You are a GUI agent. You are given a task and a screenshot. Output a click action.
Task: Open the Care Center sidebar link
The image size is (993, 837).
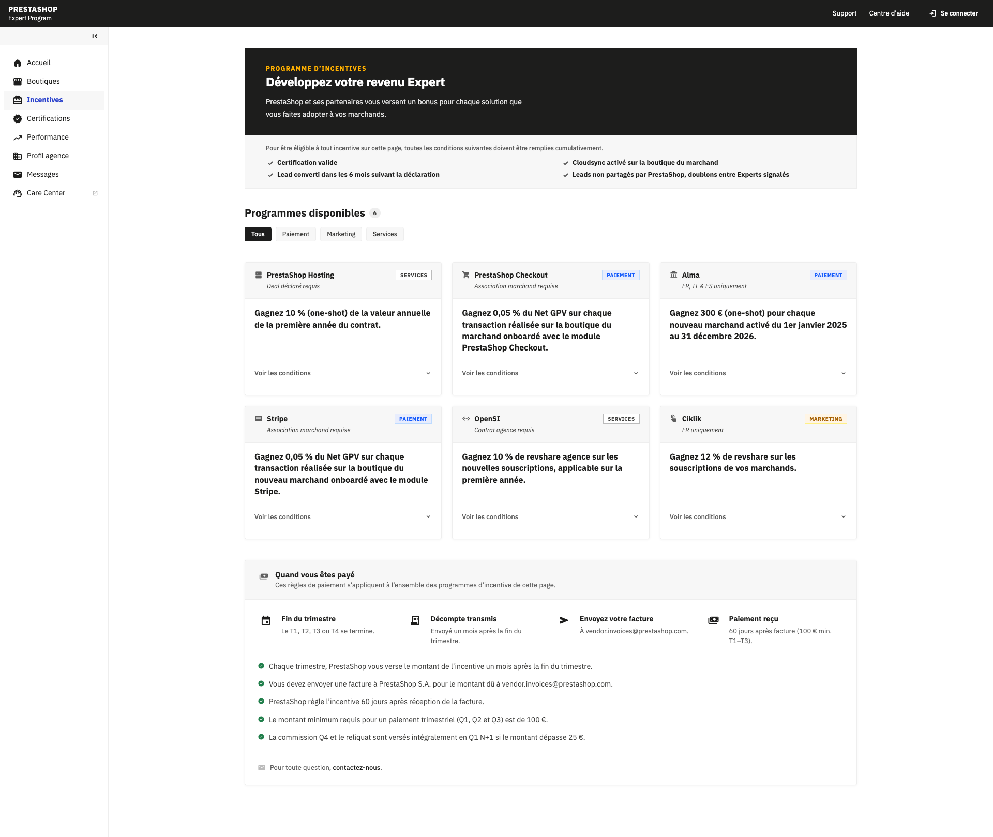(54, 193)
